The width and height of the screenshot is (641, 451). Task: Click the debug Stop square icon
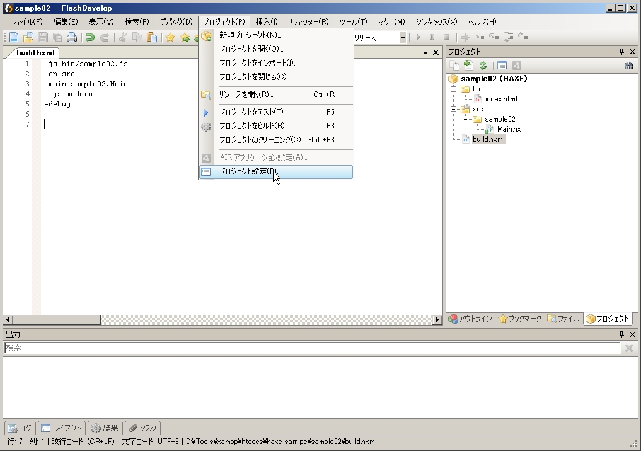click(447, 37)
